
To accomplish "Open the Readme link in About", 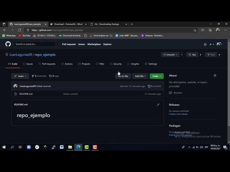I will pyautogui.click(x=176, y=93).
